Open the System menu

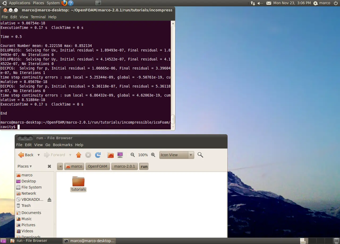tap(53, 3)
